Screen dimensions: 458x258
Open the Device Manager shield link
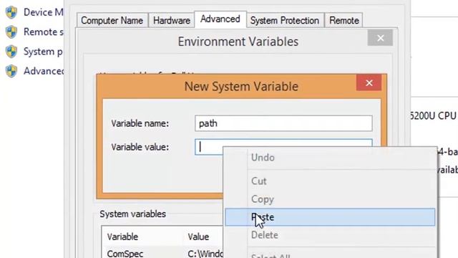[x=11, y=12]
